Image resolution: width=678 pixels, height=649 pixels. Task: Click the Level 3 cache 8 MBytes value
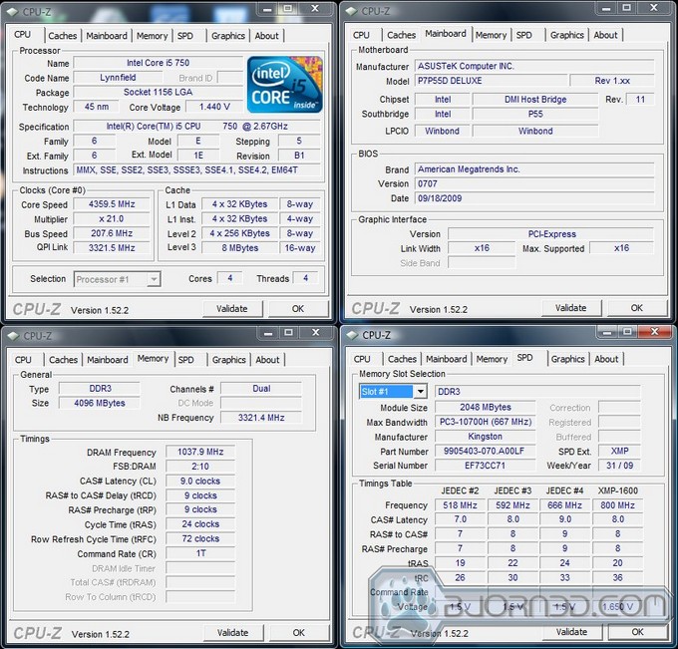click(240, 248)
